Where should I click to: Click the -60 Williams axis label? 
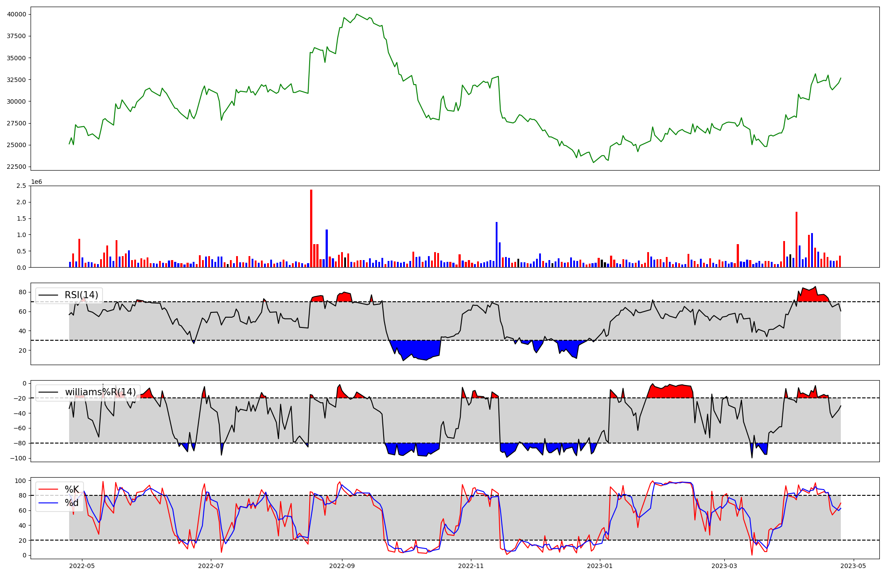[x=20, y=428]
